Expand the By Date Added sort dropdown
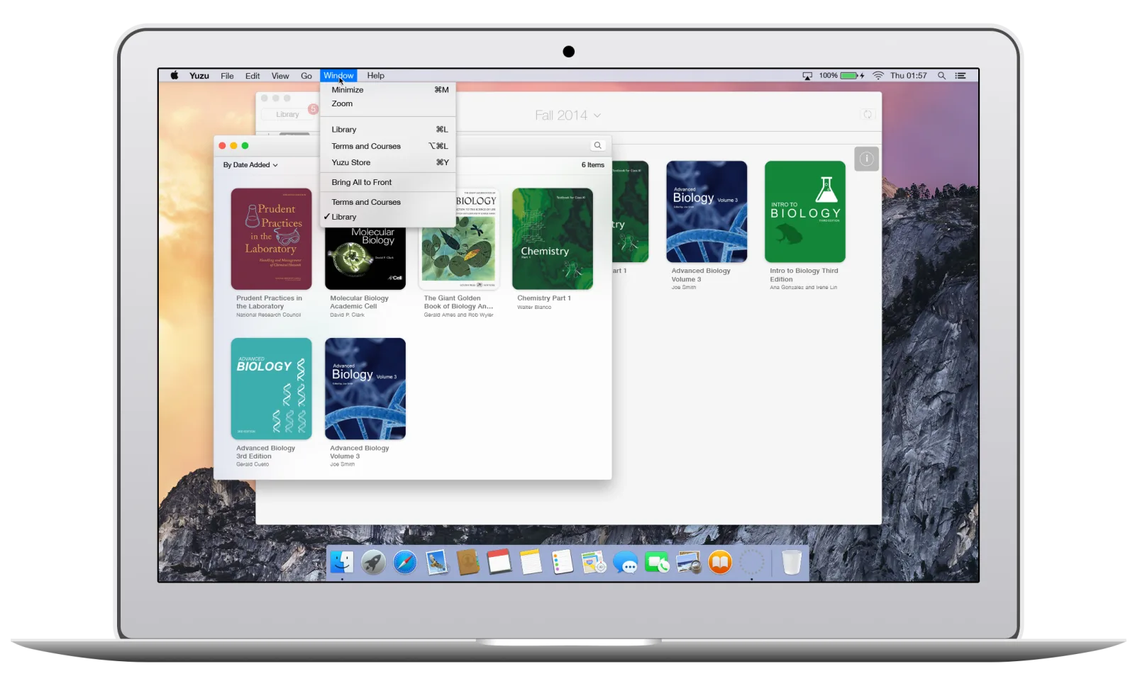The height and width of the screenshot is (681, 1135). tap(250, 165)
